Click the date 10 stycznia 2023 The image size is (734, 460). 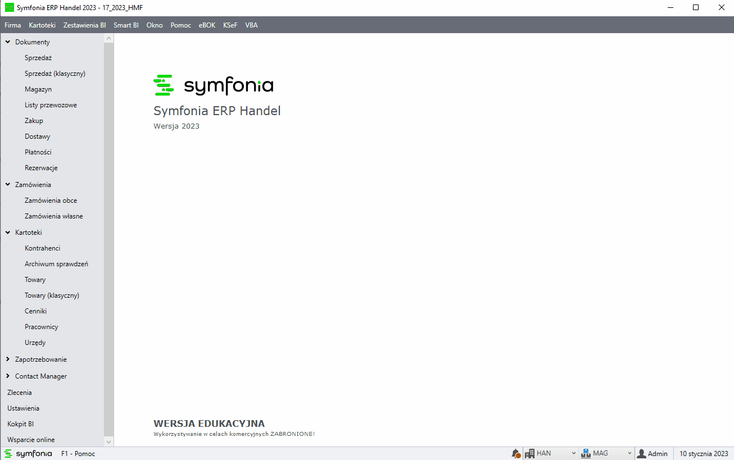coord(704,453)
